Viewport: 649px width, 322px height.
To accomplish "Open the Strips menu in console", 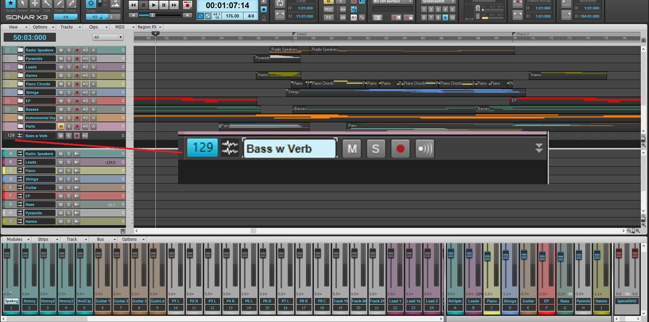I will click(46, 239).
